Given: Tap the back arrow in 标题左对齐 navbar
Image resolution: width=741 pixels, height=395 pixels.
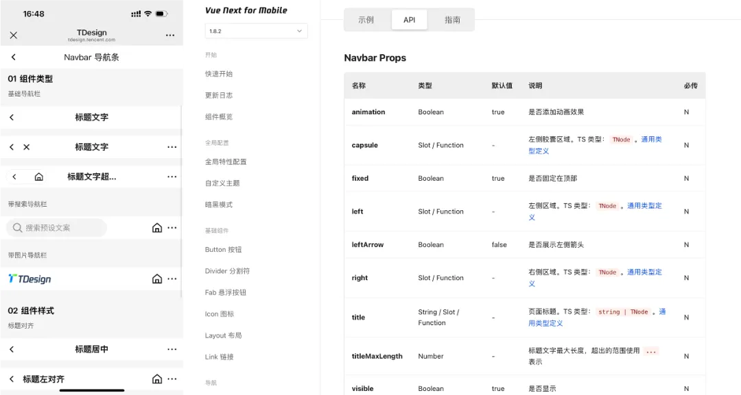Looking at the screenshot, I should pos(12,379).
